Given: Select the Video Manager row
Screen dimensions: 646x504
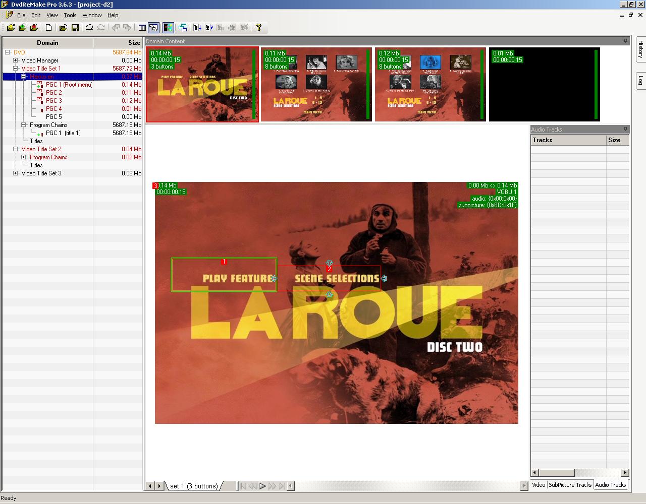Looking at the screenshot, I should point(73,60).
